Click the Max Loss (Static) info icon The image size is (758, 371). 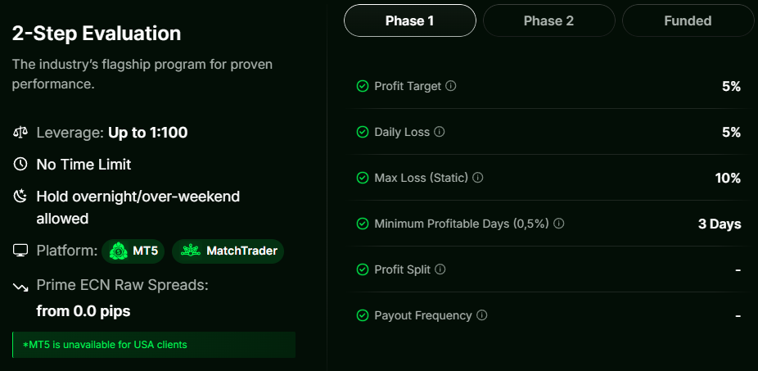point(478,178)
